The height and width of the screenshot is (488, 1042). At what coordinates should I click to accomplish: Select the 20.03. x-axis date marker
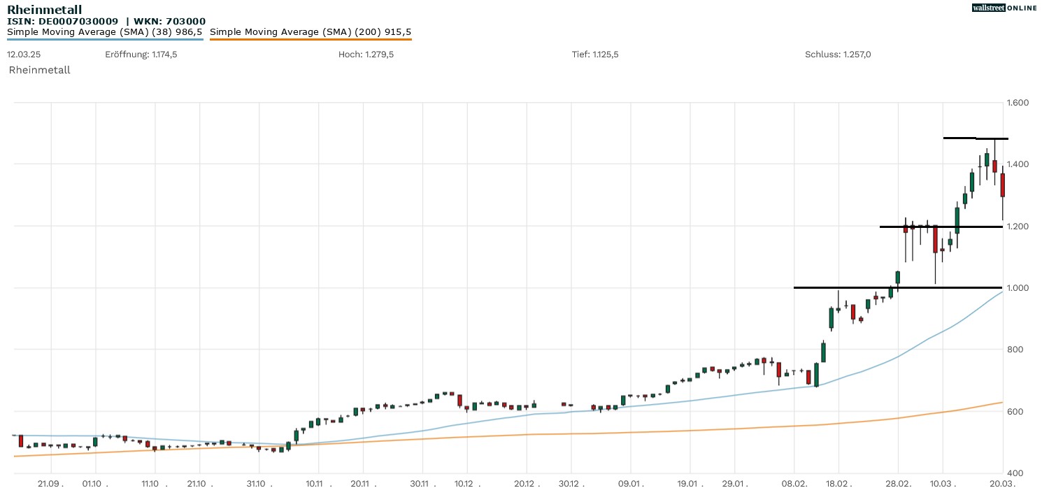coord(1002,483)
